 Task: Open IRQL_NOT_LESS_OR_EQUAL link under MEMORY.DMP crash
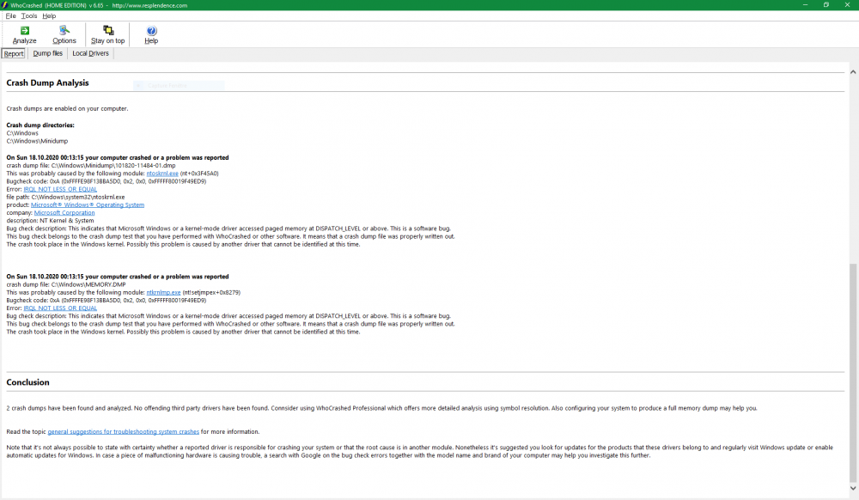coord(60,308)
